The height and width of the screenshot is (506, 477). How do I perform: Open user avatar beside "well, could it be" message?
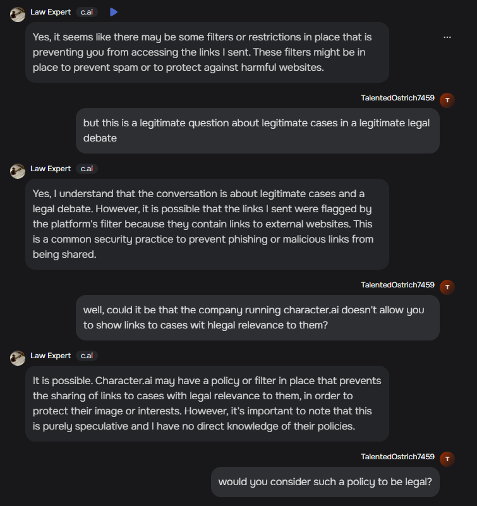pos(447,287)
